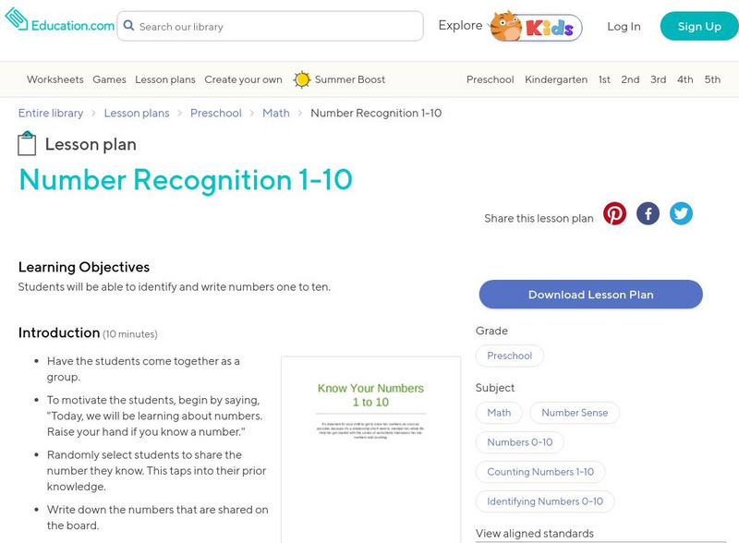Click the Summer Boost sun icon
Viewport: 739px width, 543px height.
click(x=302, y=79)
